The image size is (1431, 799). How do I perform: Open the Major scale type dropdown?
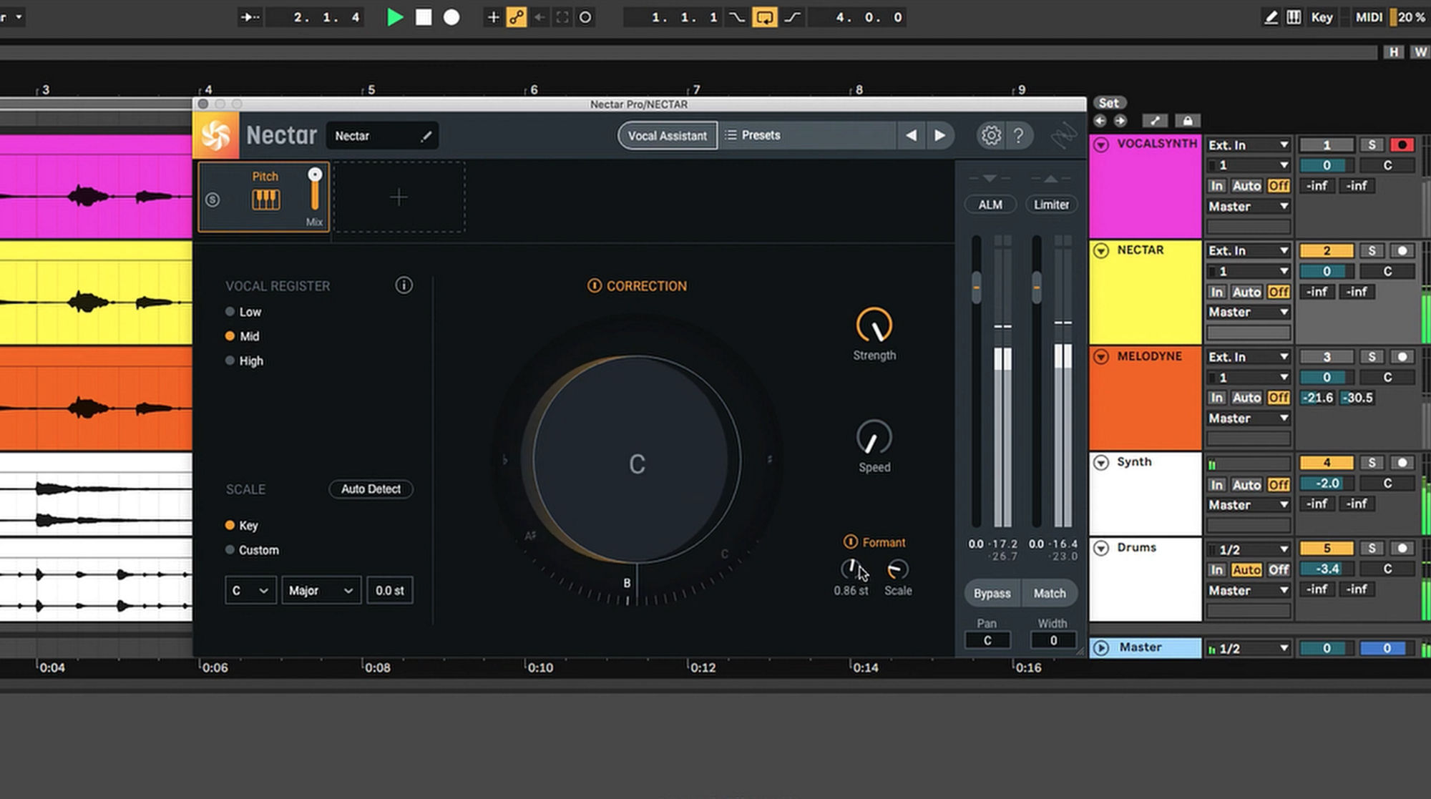point(321,591)
